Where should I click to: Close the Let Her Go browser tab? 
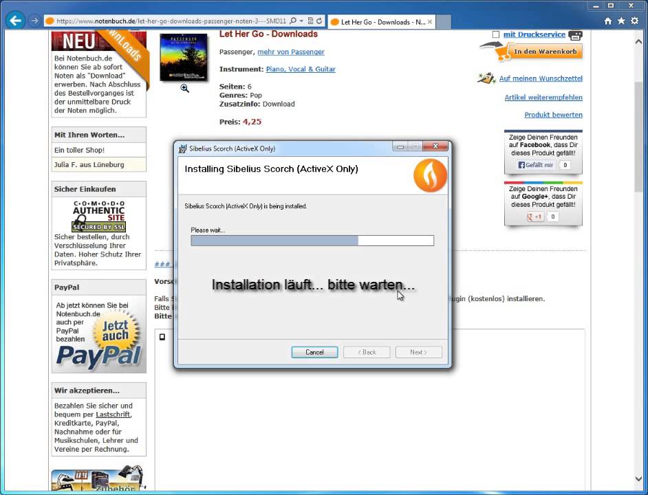click(x=430, y=22)
